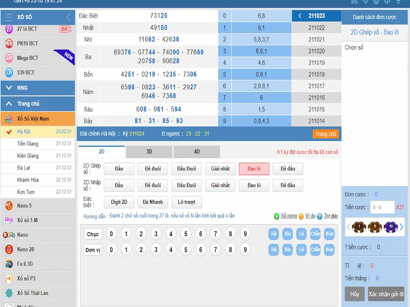Viewport: 410px width, 307px height.
Task: Open Số nóng hot numbers link
Action: (289, 216)
